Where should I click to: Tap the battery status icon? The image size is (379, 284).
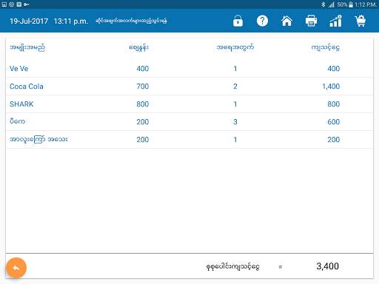351,4
